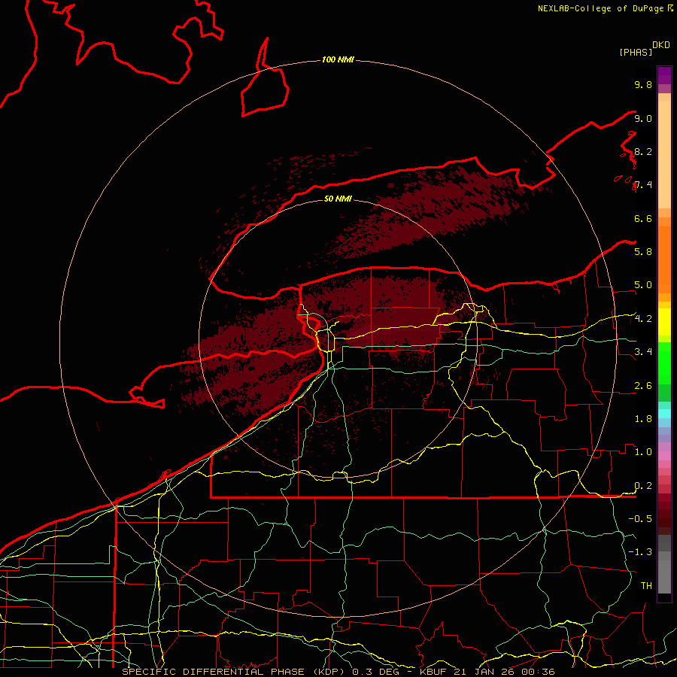This screenshot has height=677, width=677.
Task: Click the 00:36 timestamp in the caption
Action: pyautogui.click(x=538, y=672)
